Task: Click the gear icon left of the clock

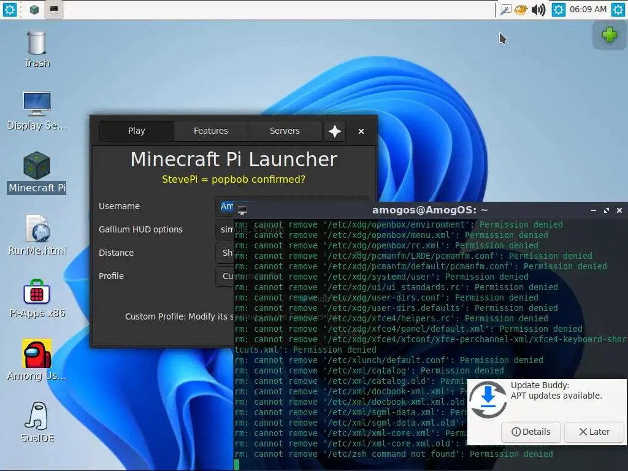Action: coord(558,10)
